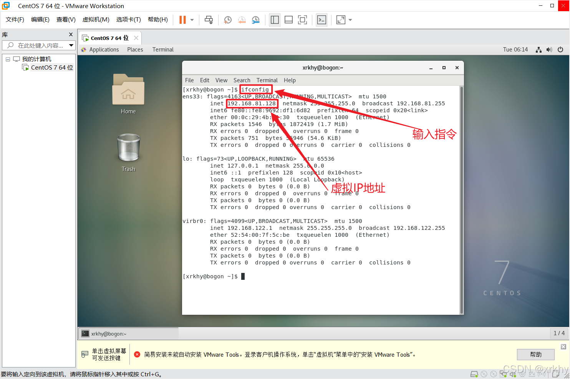The width and height of the screenshot is (570, 379).
Task: Click the send Ctrl+Alt+Del toolbar icon
Action: 209,20
